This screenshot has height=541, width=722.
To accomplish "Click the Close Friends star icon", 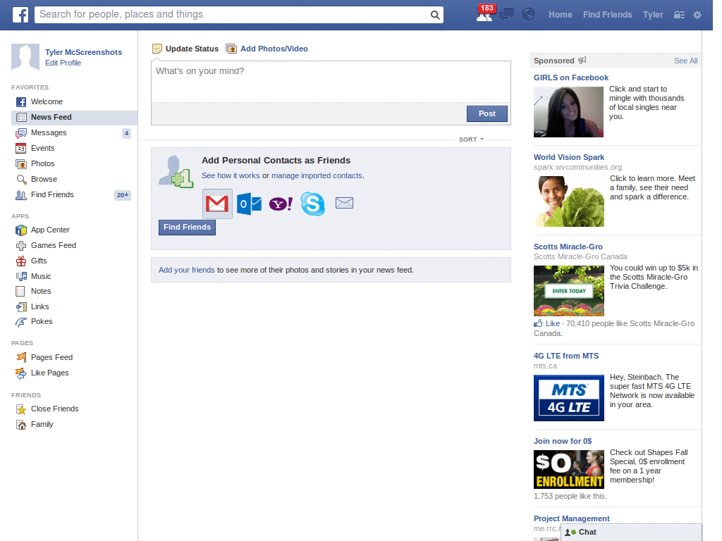I will [20, 409].
